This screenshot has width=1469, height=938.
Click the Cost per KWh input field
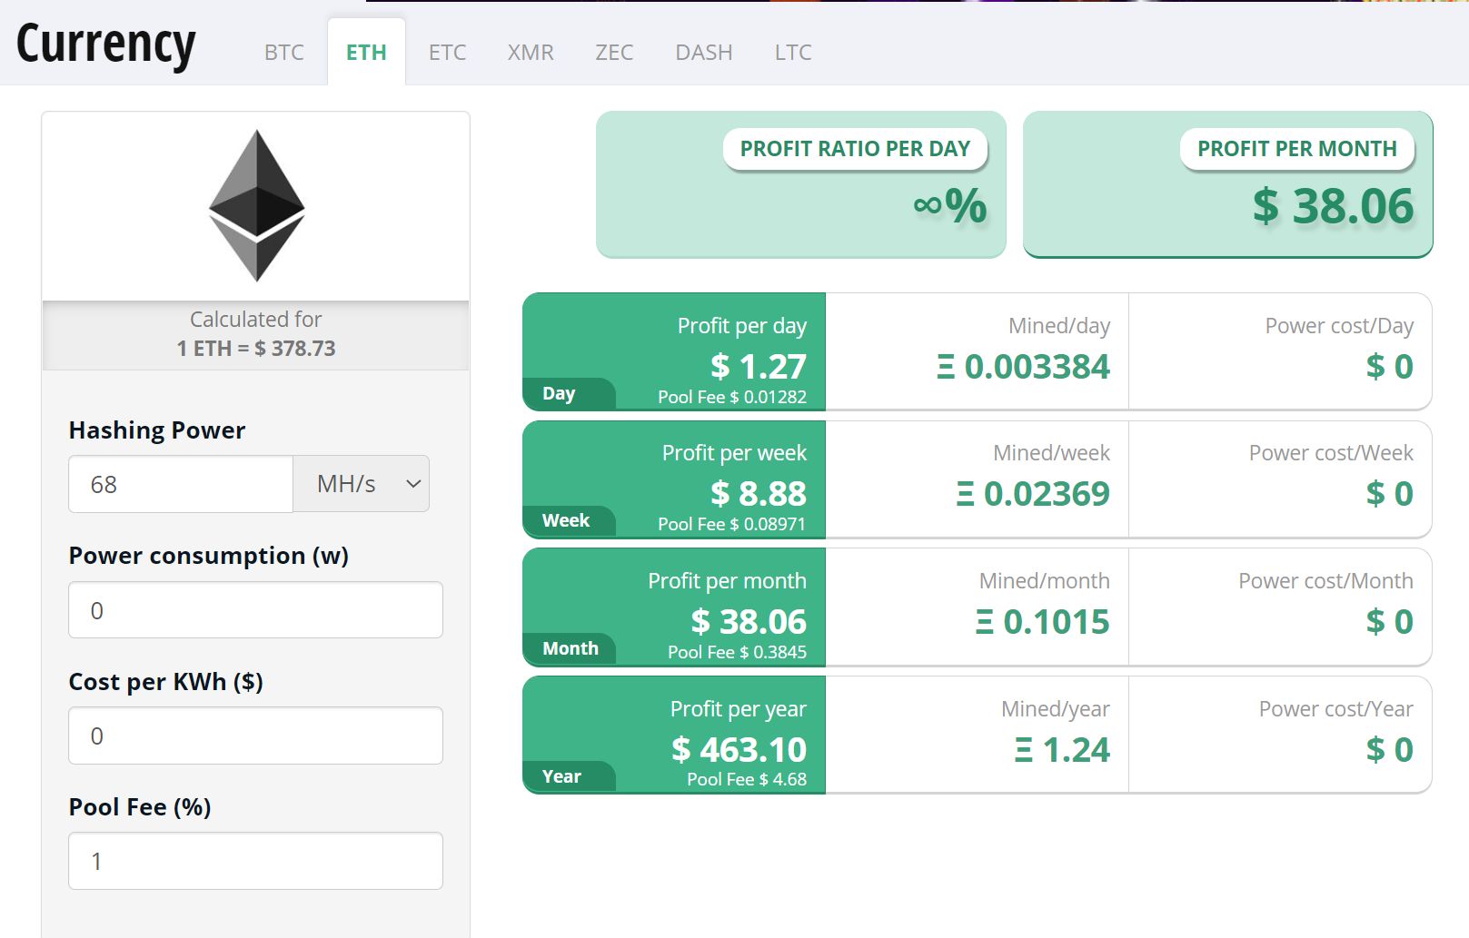[255, 736]
